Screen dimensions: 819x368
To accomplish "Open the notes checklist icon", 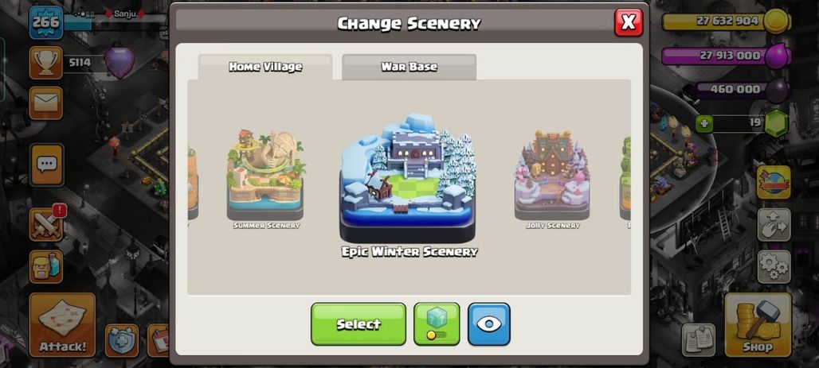I will click(698, 340).
